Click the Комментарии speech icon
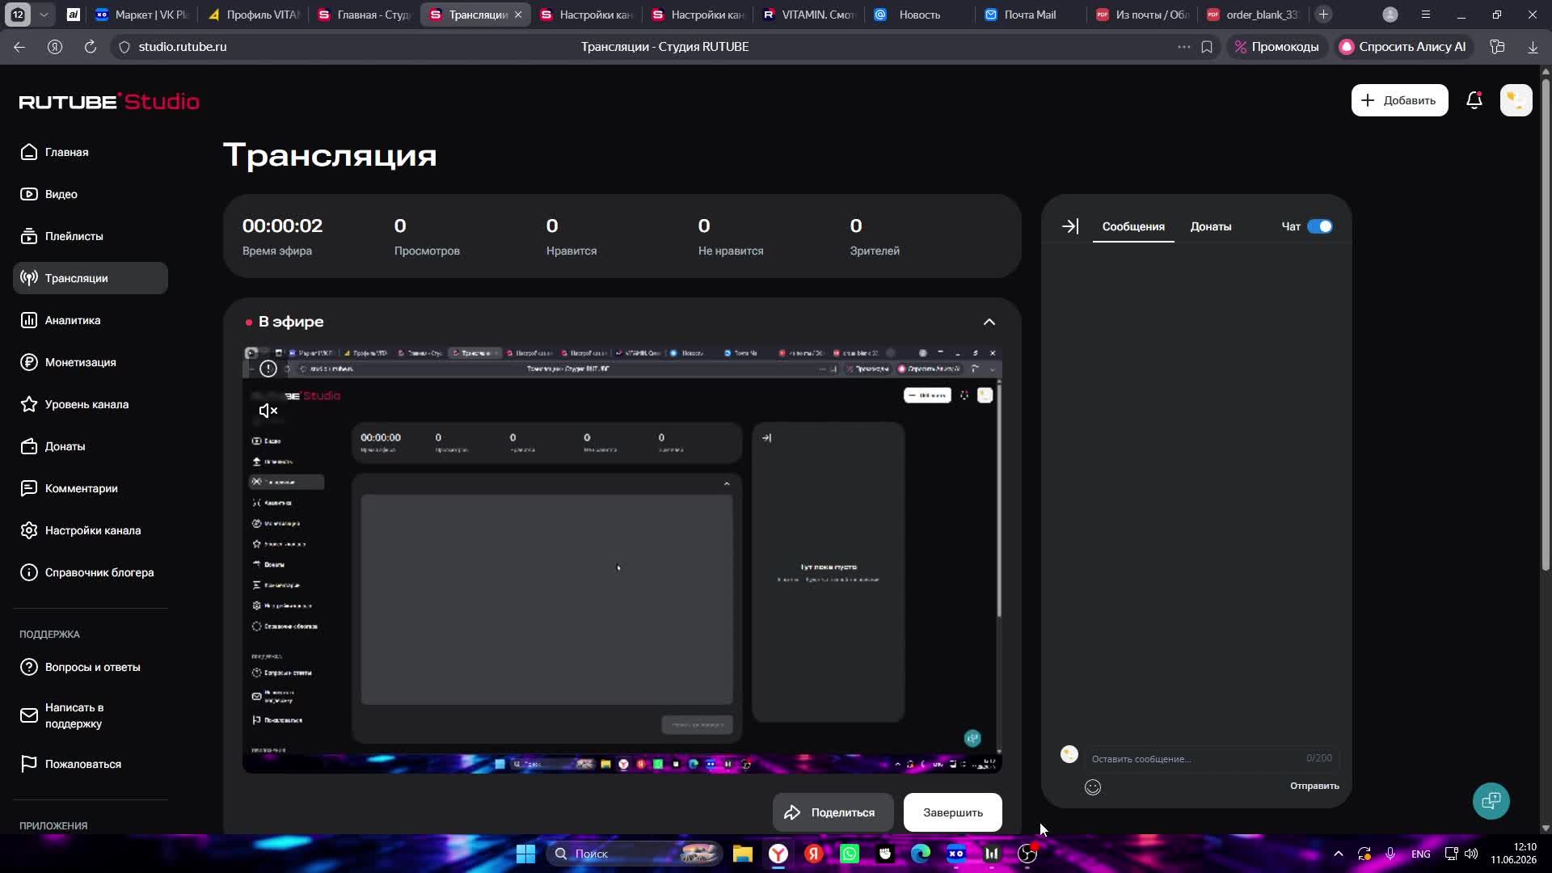This screenshot has width=1552, height=873. tap(29, 488)
